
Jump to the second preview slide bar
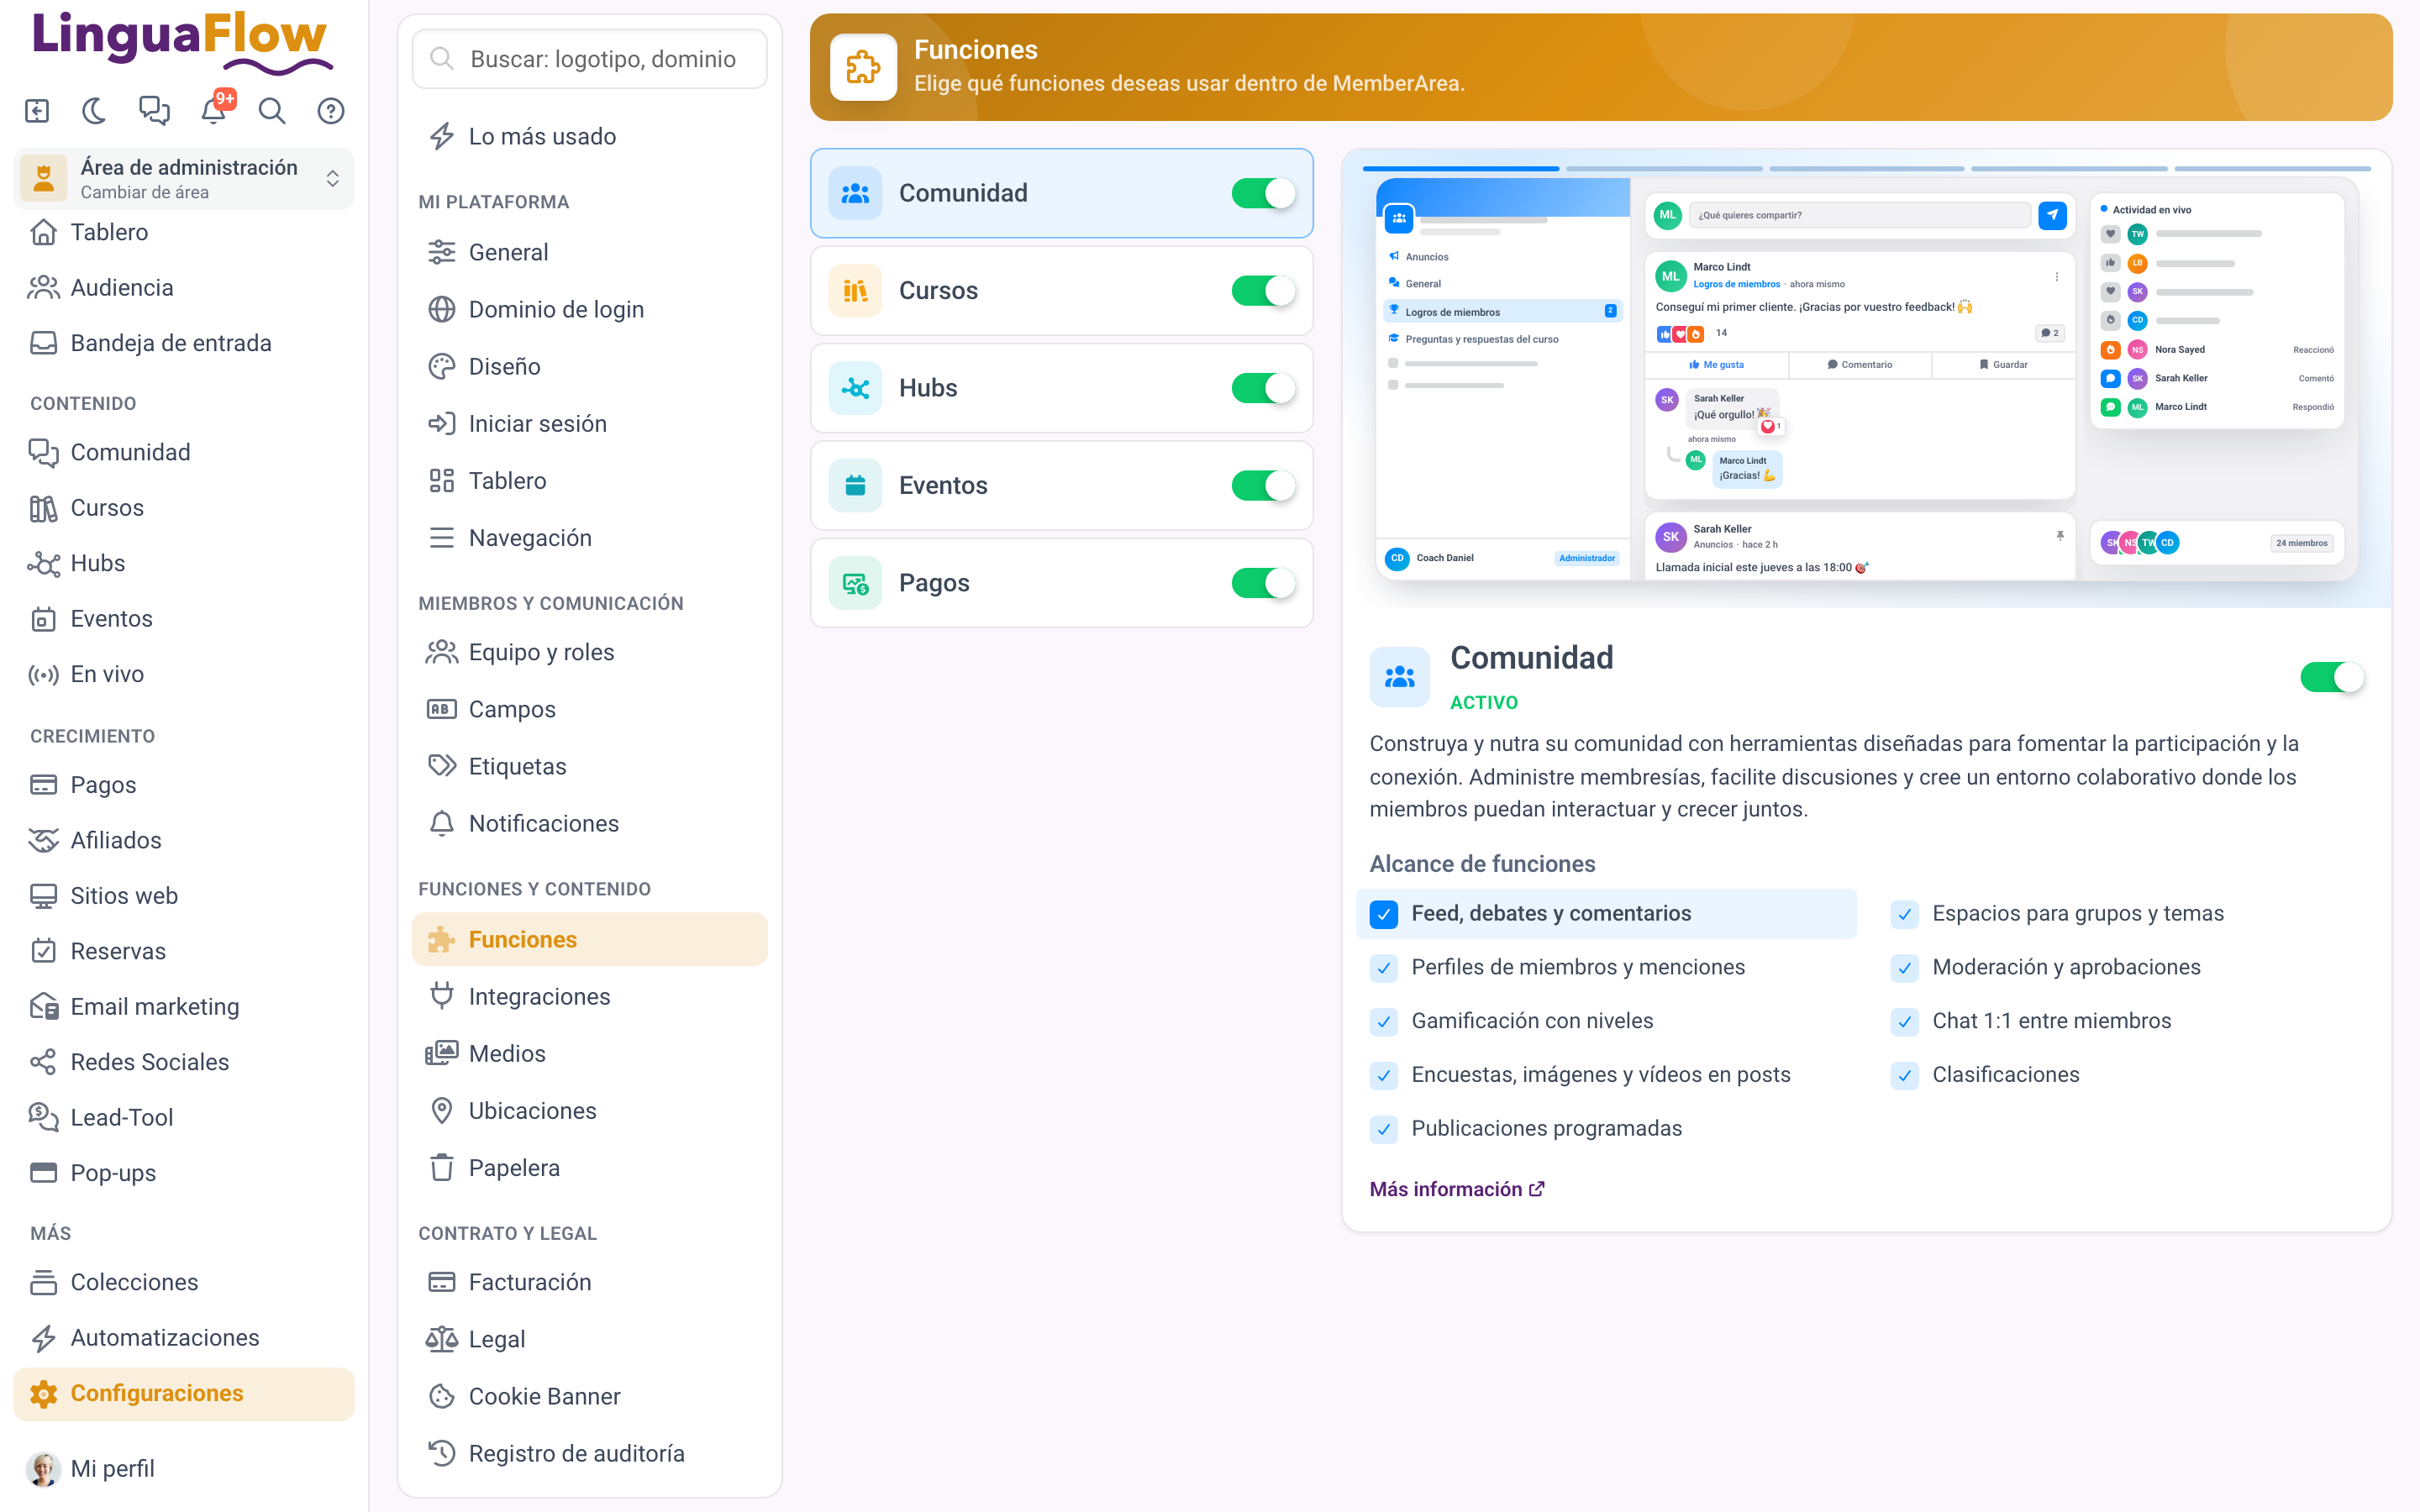[x=1664, y=169]
